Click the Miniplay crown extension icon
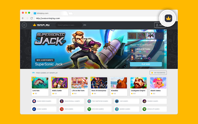Viewport: 198px width, 124px height. pyautogui.click(x=168, y=18)
